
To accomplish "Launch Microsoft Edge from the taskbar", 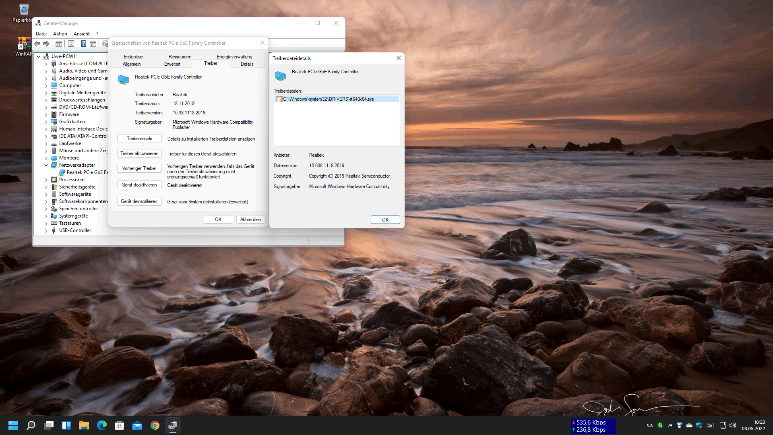I will 101,425.
